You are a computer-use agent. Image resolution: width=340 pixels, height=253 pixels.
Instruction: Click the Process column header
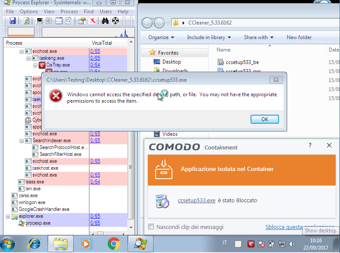pos(46,43)
